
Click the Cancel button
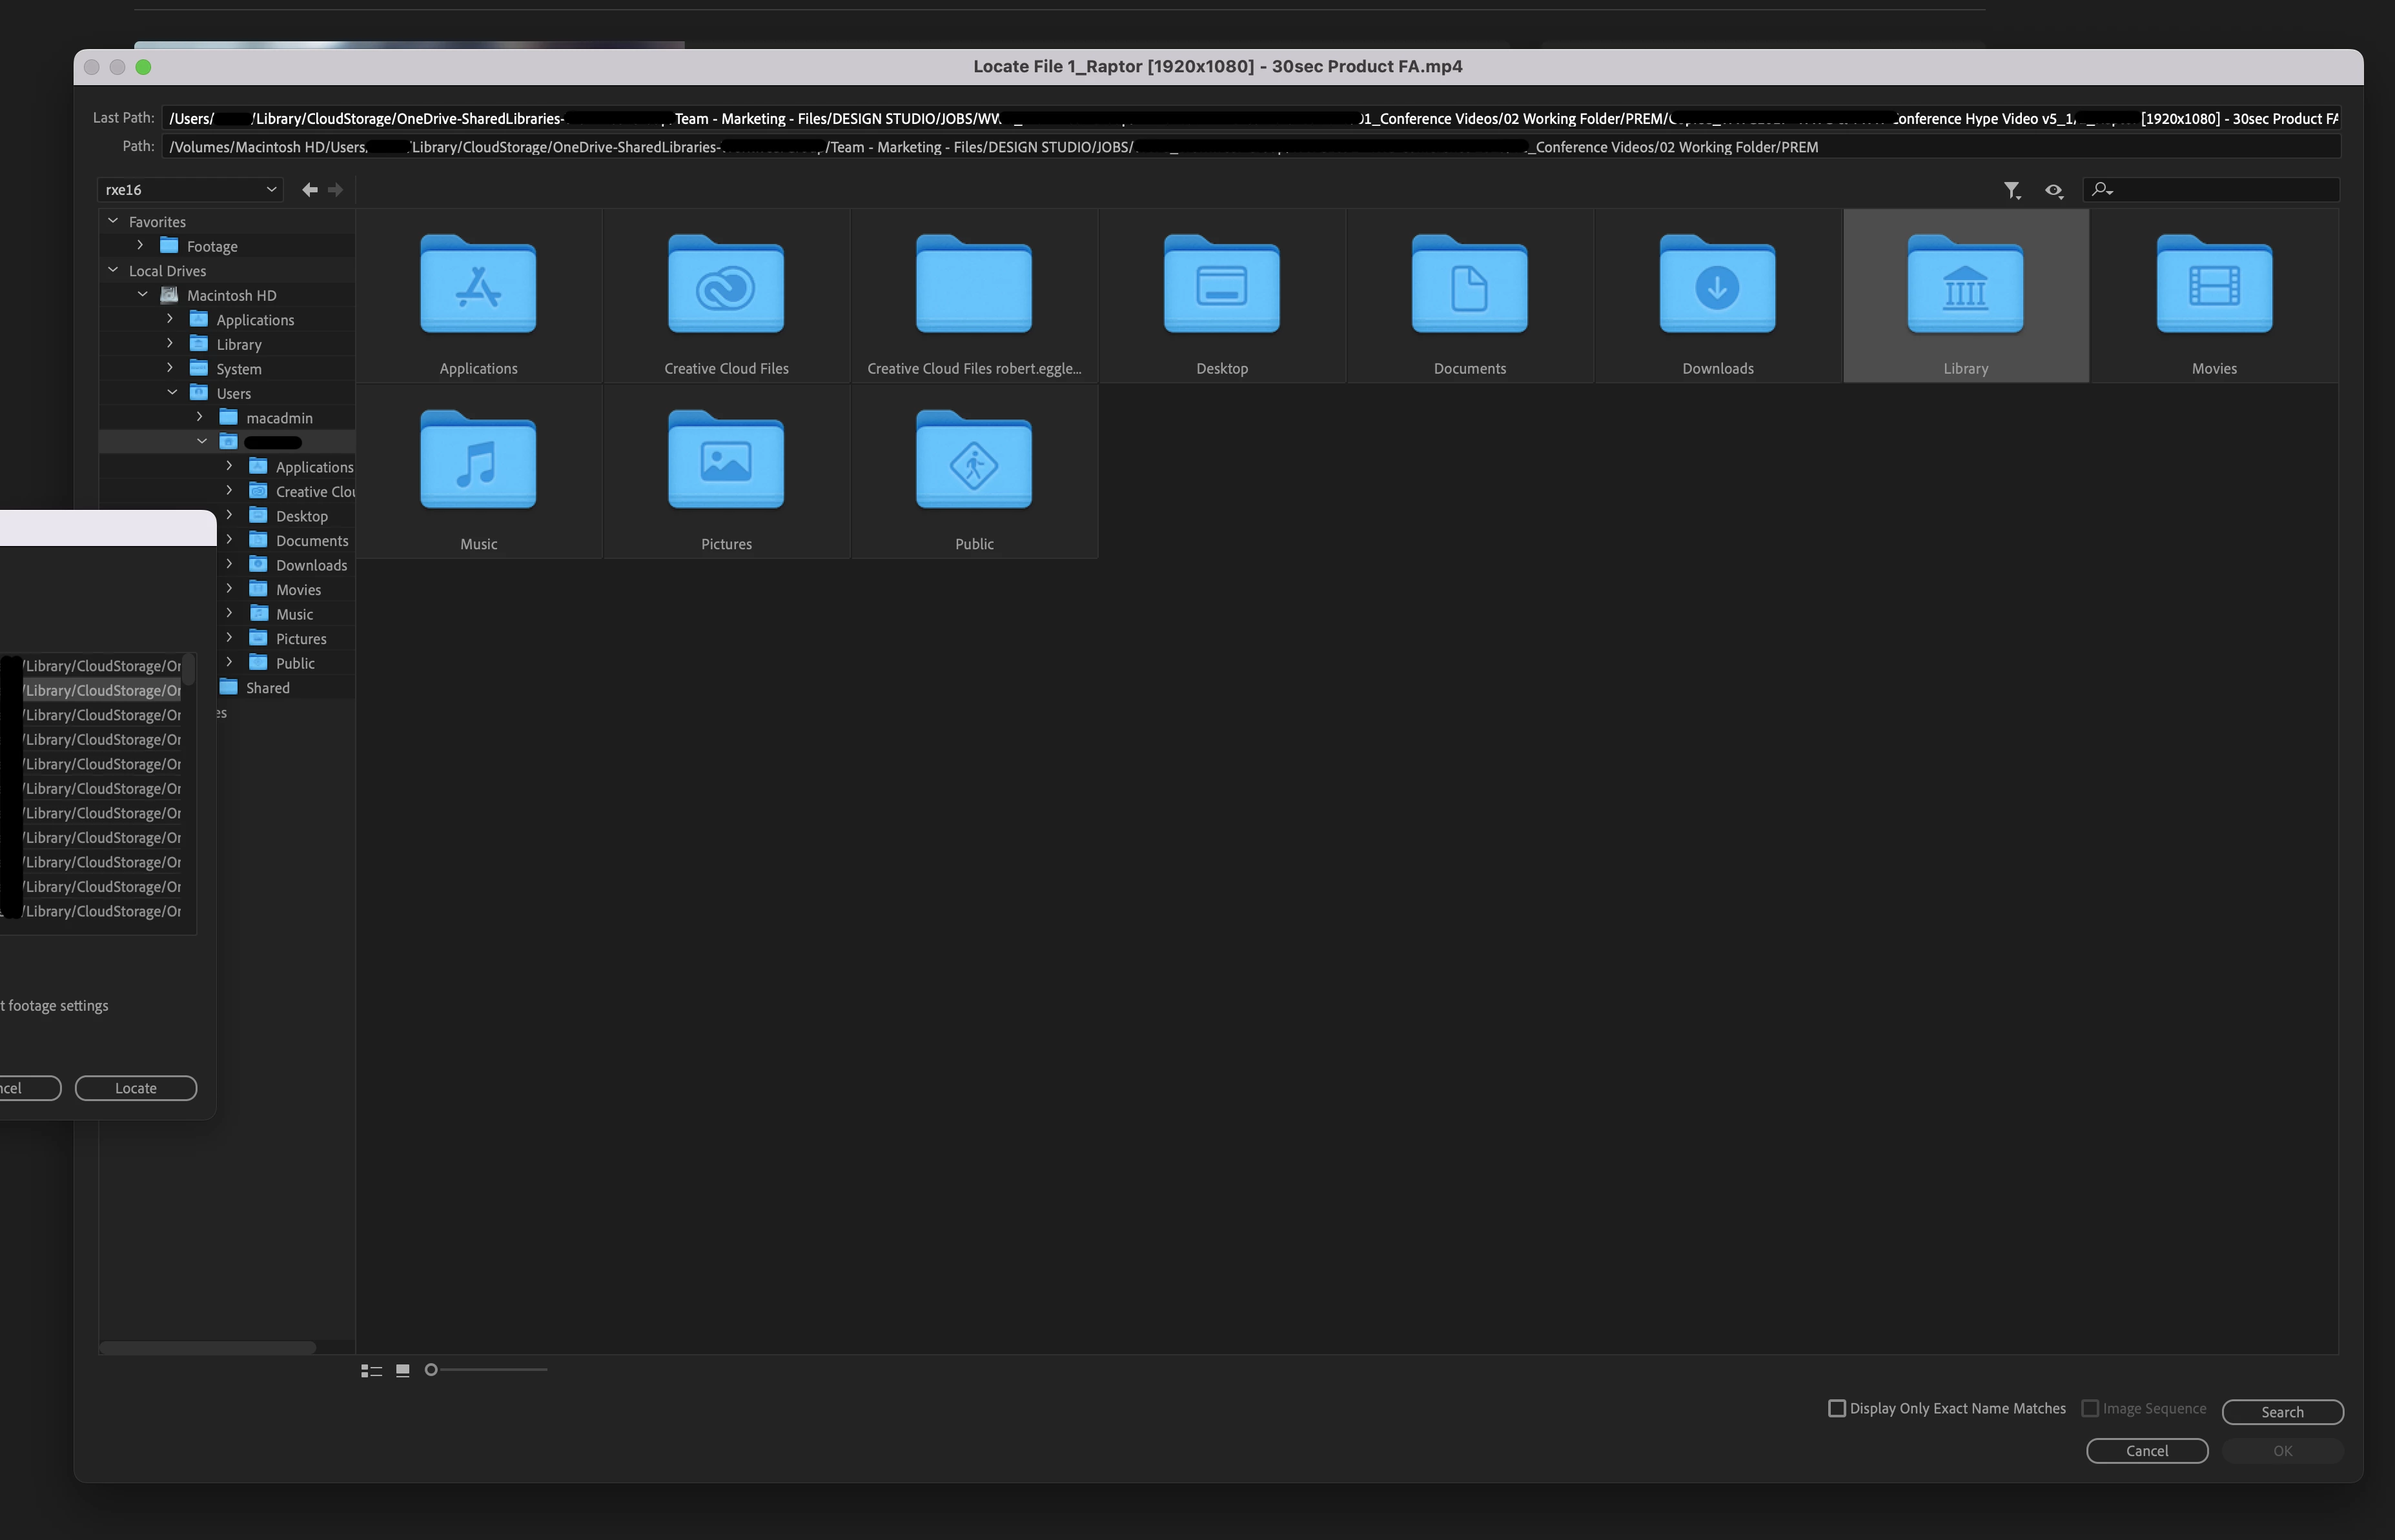2146,1451
